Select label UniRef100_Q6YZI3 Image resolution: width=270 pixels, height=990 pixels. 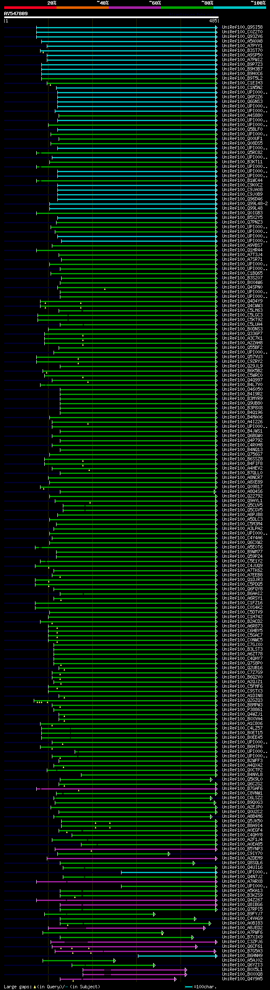pyautogui.click(x=242, y=965)
